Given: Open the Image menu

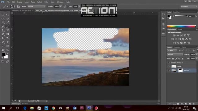Looking at the screenshot, I should click(19, 2).
